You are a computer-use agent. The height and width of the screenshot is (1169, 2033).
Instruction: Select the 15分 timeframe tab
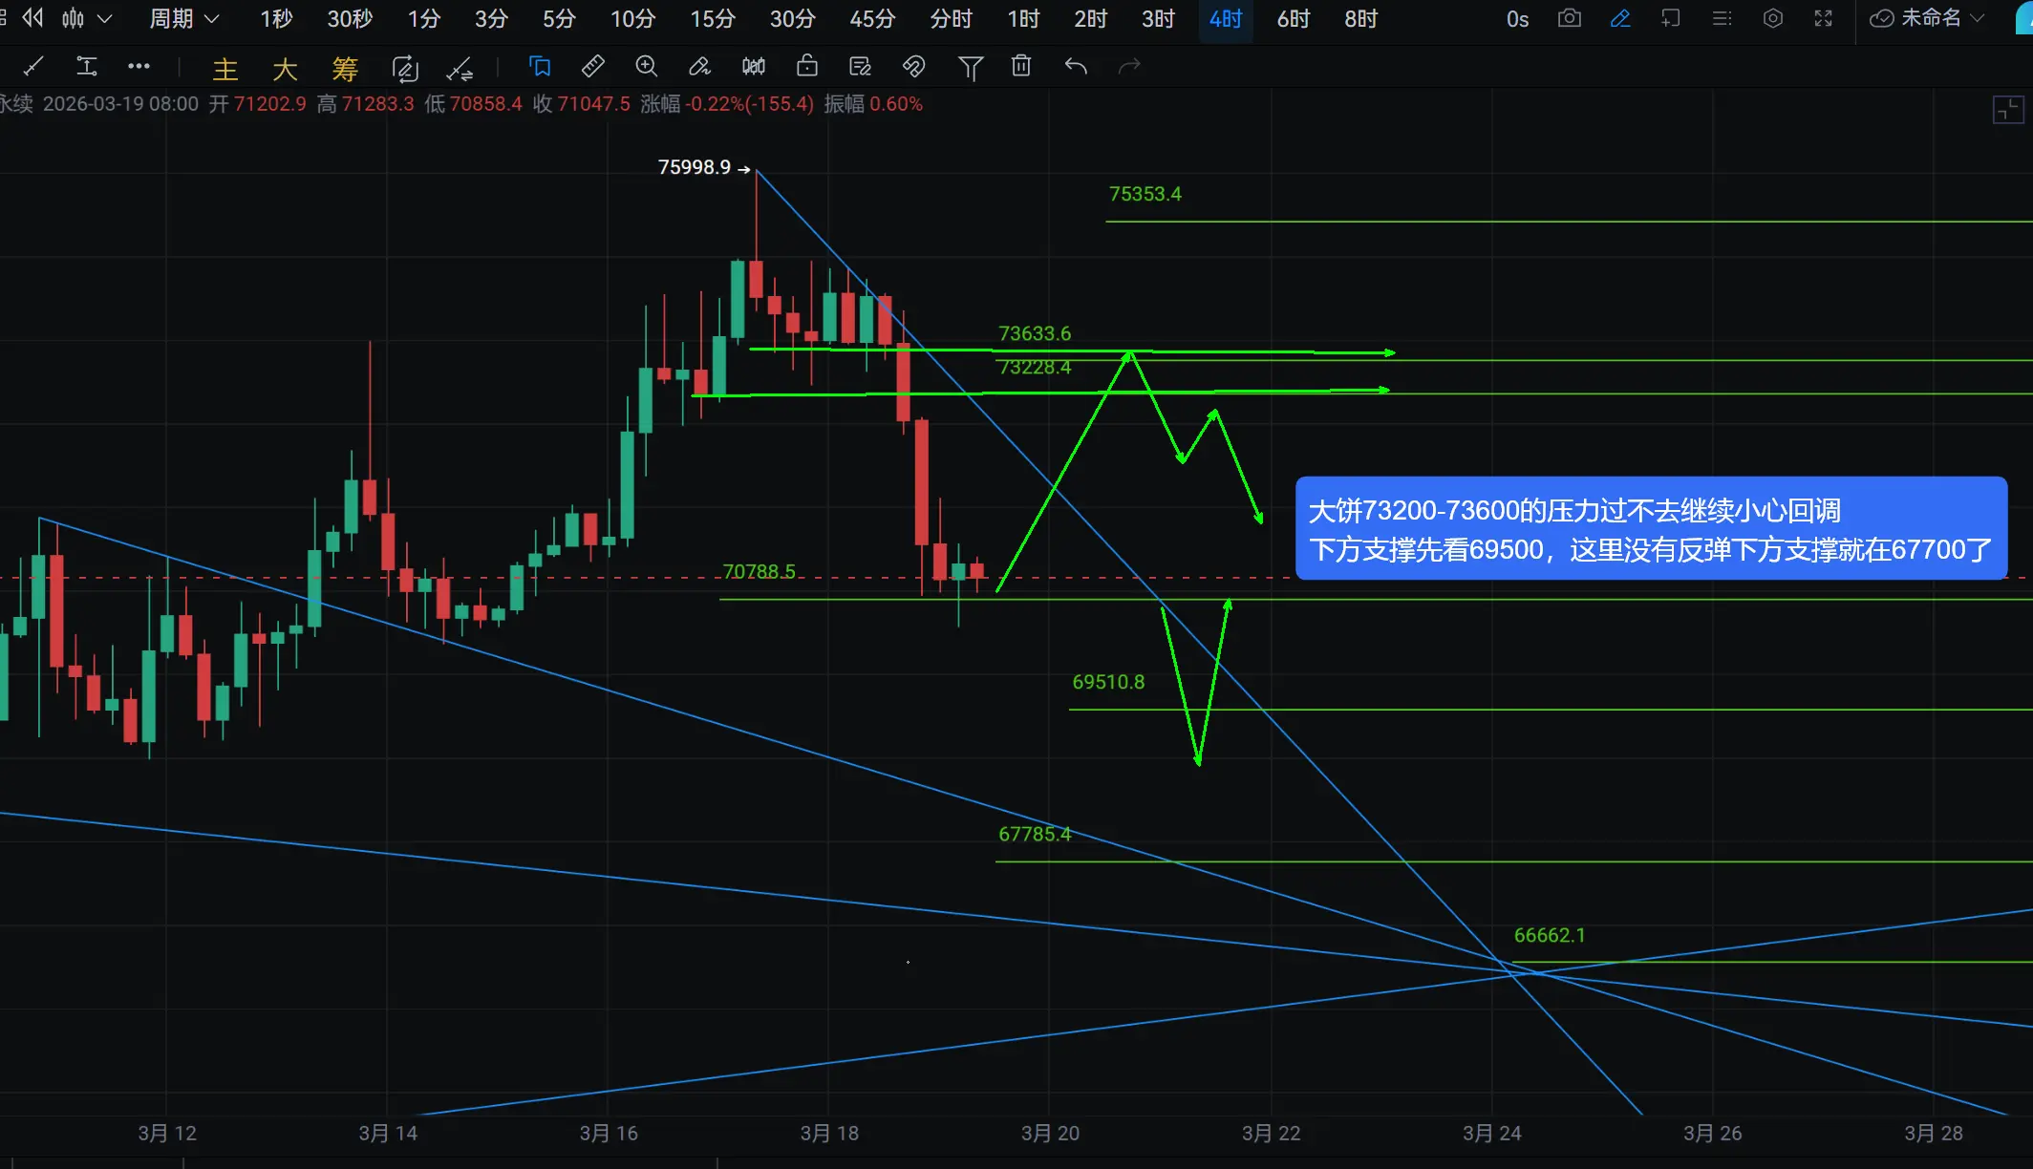coord(713,18)
